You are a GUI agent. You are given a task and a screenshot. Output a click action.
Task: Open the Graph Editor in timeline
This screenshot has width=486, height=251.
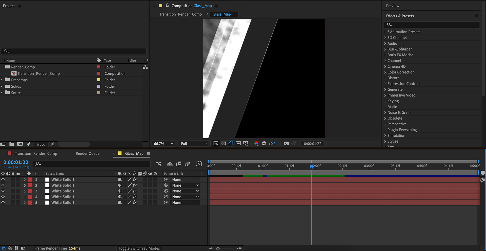[199, 164]
